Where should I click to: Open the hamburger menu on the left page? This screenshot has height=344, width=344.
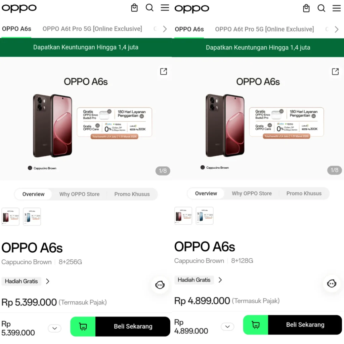165,7
